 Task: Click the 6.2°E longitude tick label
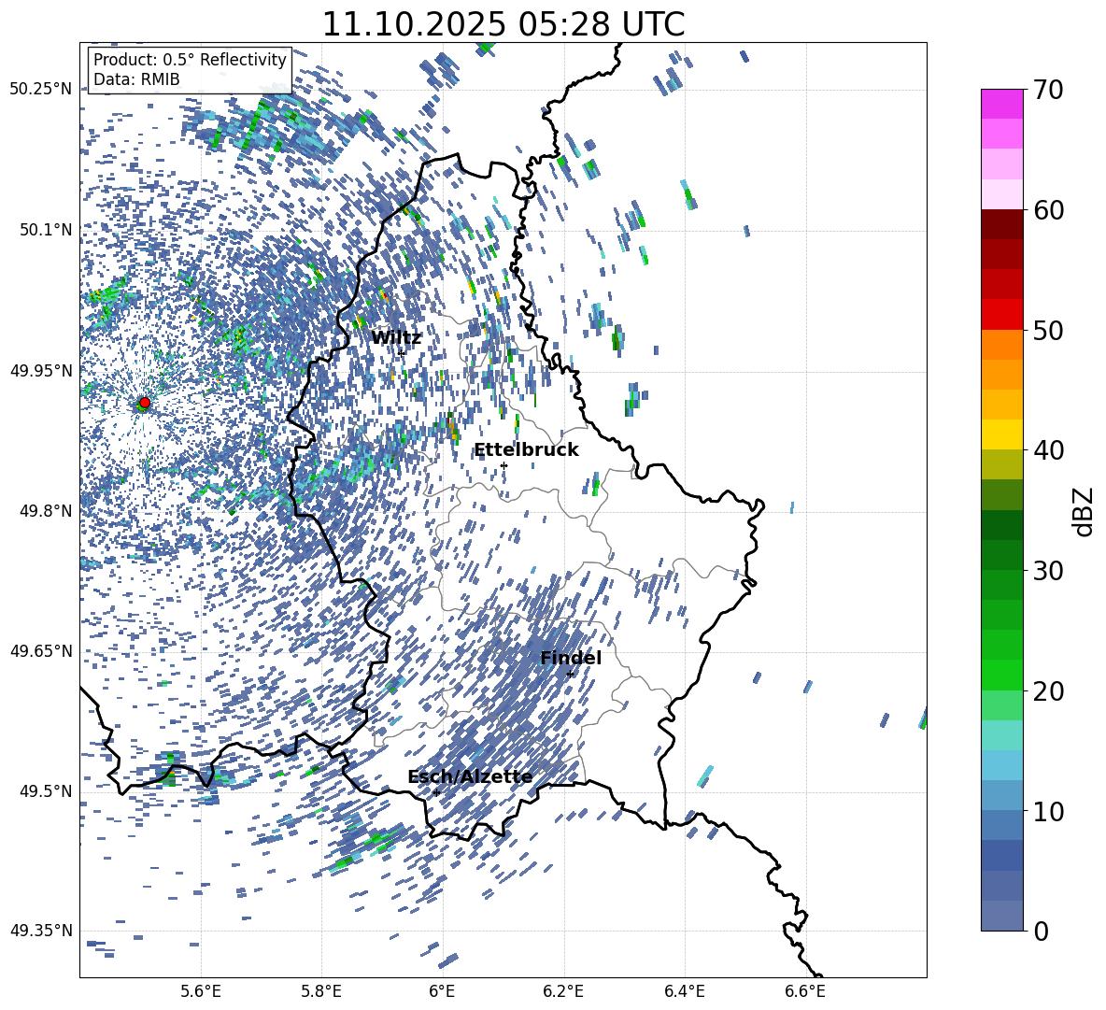pyautogui.click(x=563, y=991)
